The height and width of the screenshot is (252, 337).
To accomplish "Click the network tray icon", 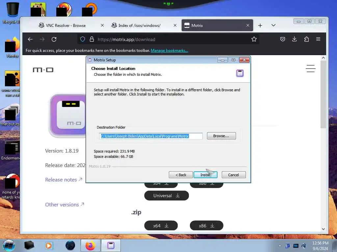I will pyautogui.click(x=296, y=246).
